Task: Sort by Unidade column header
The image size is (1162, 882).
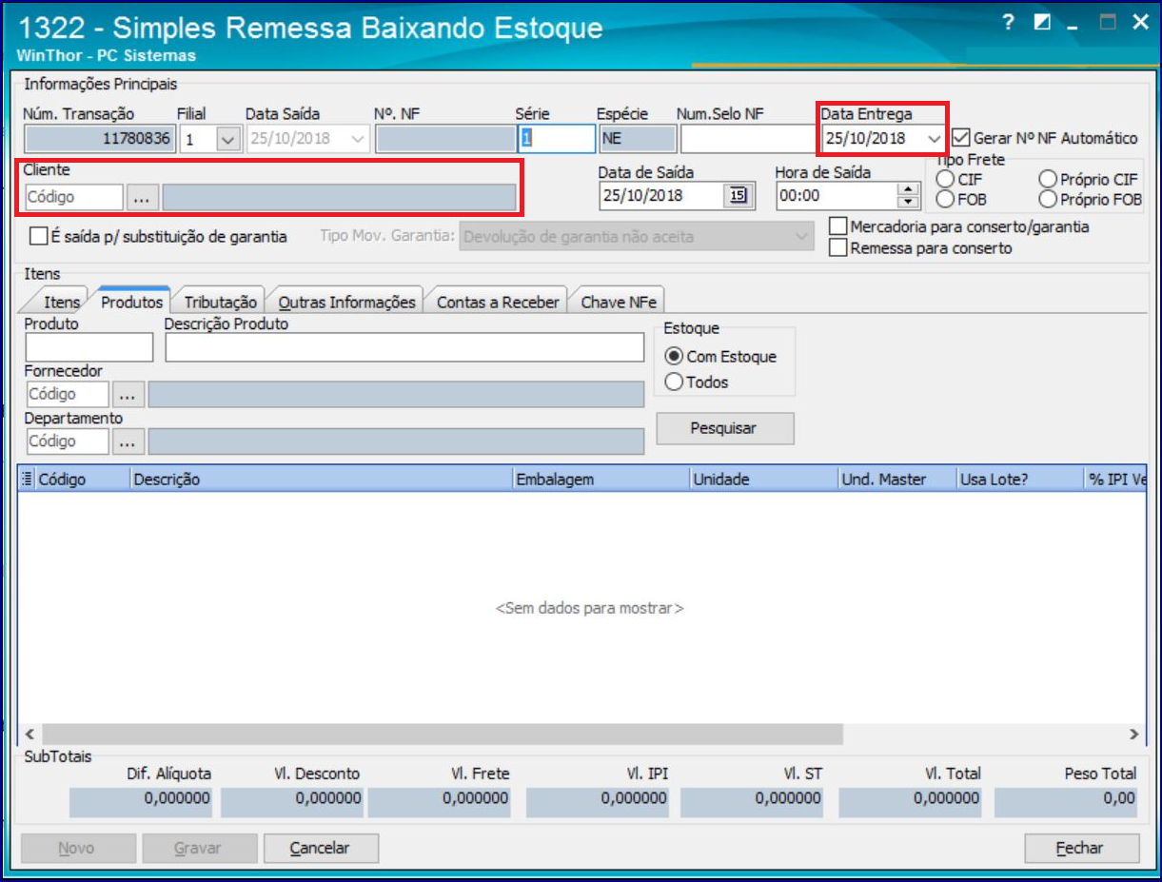Action: pyautogui.click(x=763, y=480)
